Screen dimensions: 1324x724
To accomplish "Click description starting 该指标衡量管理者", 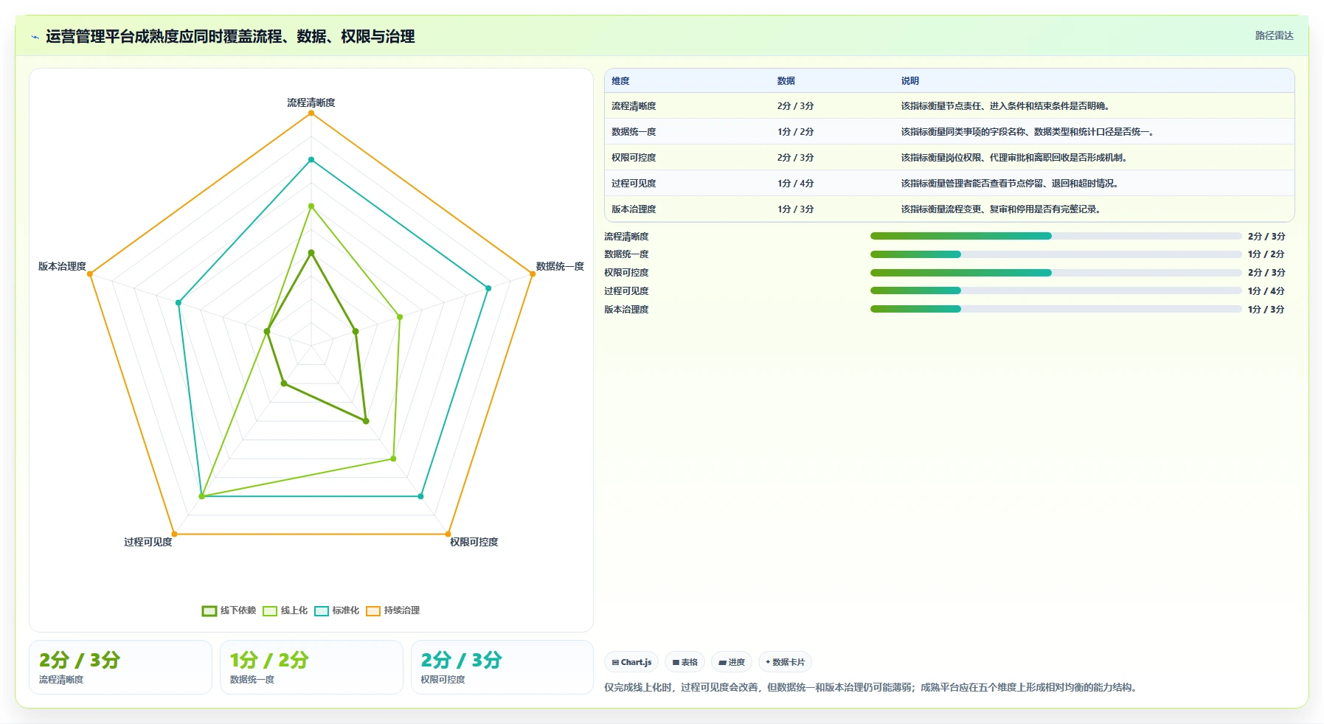I will click(1011, 184).
